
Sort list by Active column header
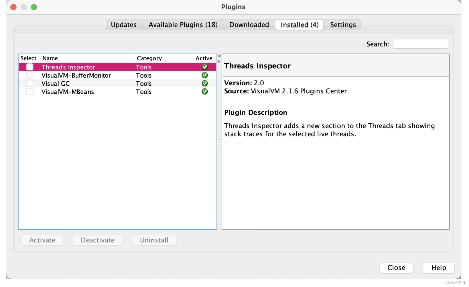tap(204, 58)
